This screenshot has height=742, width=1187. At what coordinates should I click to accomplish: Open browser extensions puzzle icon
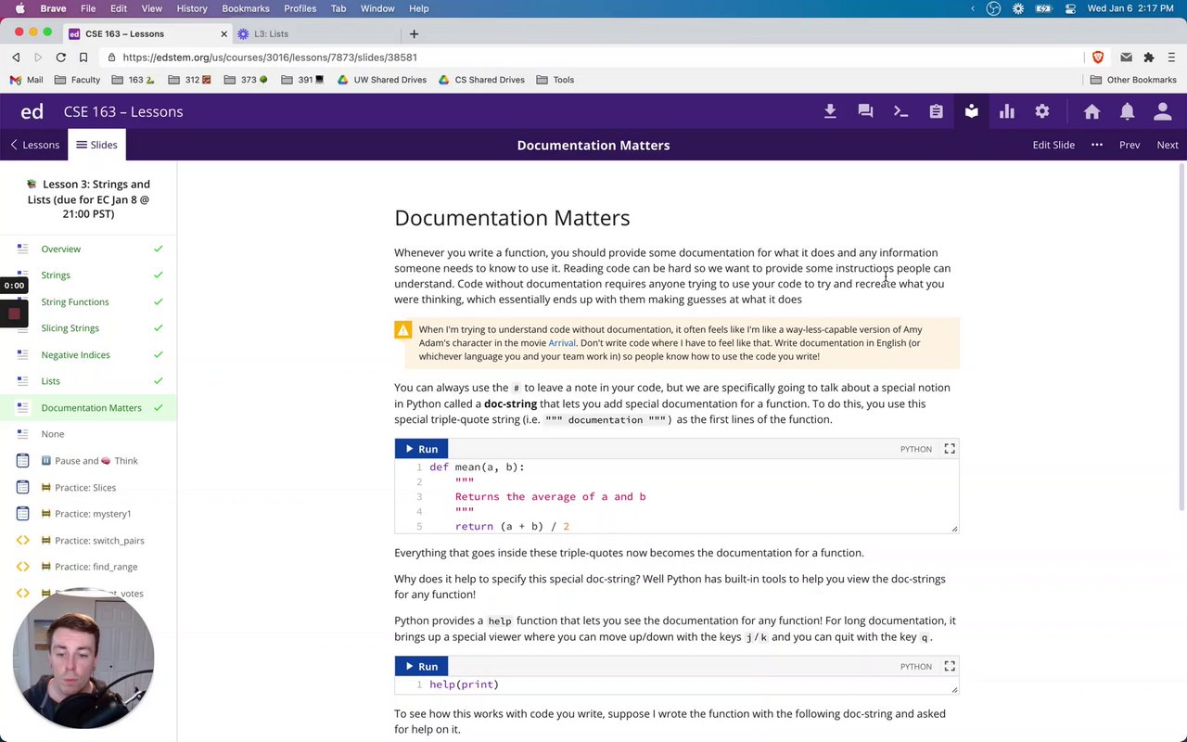click(x=1149, y=57)
